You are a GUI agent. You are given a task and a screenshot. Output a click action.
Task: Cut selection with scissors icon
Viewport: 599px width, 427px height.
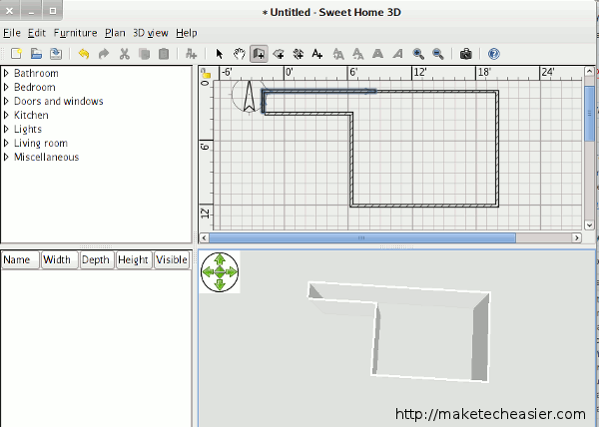(x=124, y=54)
